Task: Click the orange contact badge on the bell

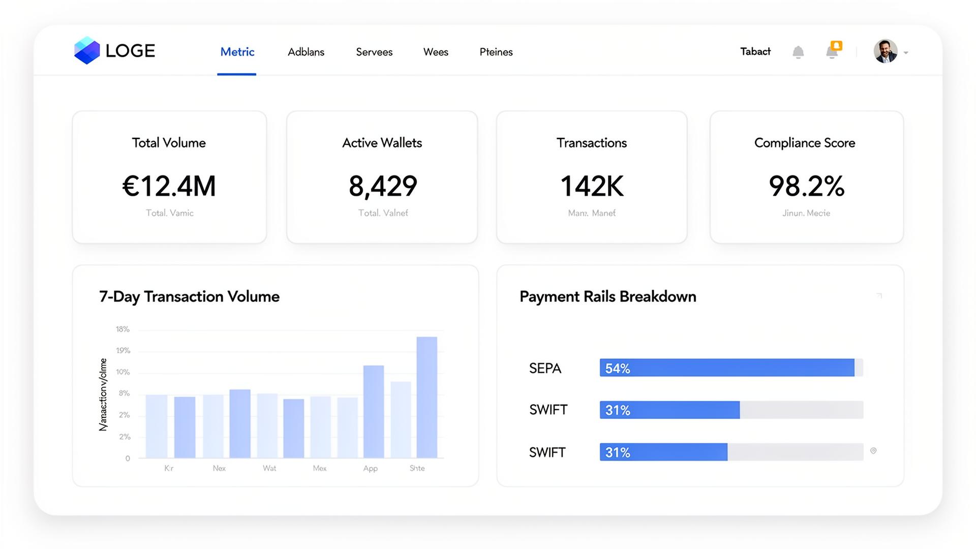Action: click(x=838, y=45)
